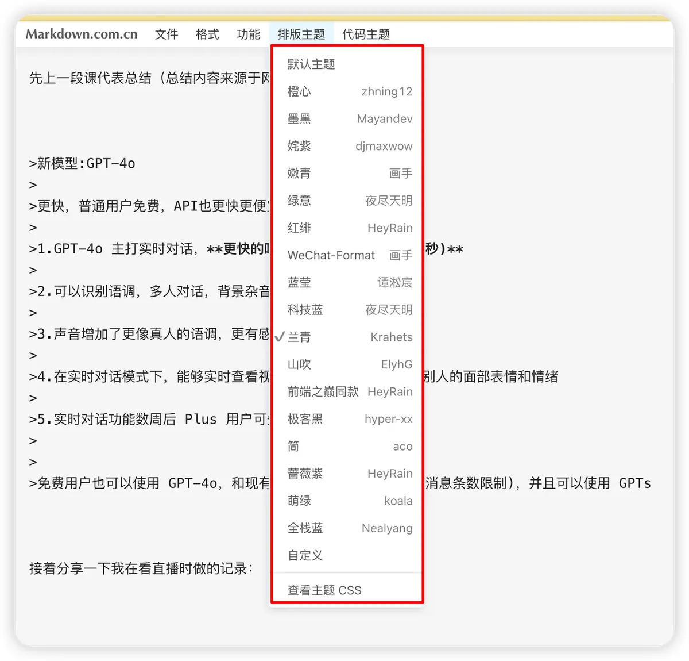
Task: Click the 接着分享一下我在看直播时做的记录 line
Action: click(141, 568)
